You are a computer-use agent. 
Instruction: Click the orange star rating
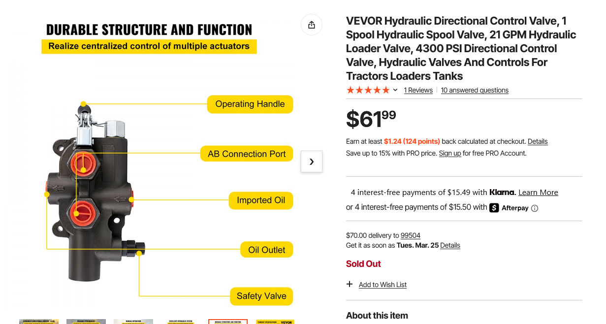368,90
